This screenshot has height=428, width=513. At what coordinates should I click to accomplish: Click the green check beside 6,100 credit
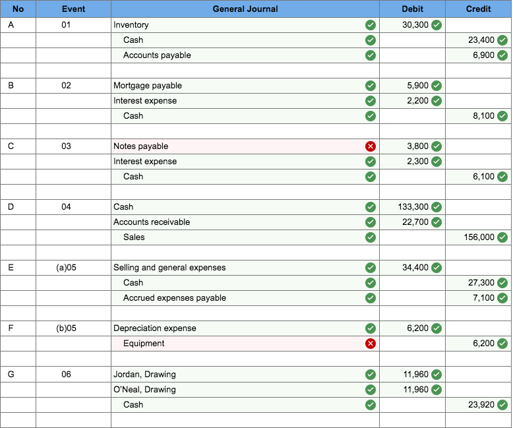coord(502,177)
